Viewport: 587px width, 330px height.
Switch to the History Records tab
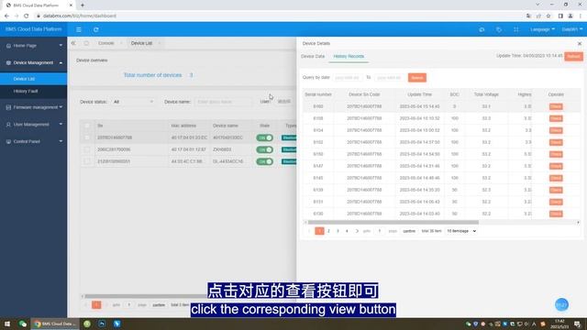coord(349,57)
